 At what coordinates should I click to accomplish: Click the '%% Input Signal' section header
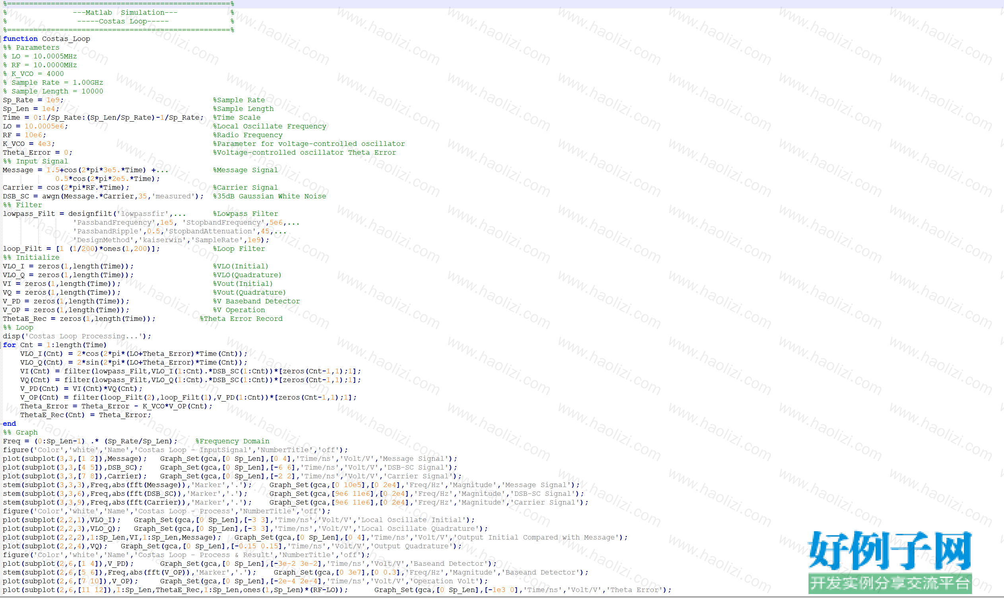click(x=35, y=161)
